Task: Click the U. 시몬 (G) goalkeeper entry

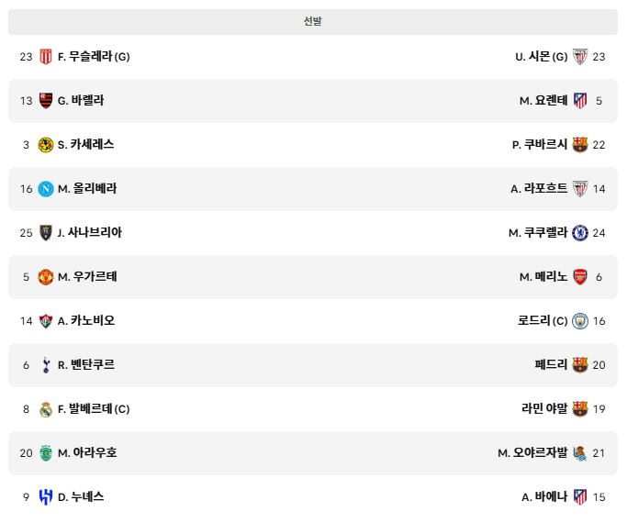Action: 542,57
